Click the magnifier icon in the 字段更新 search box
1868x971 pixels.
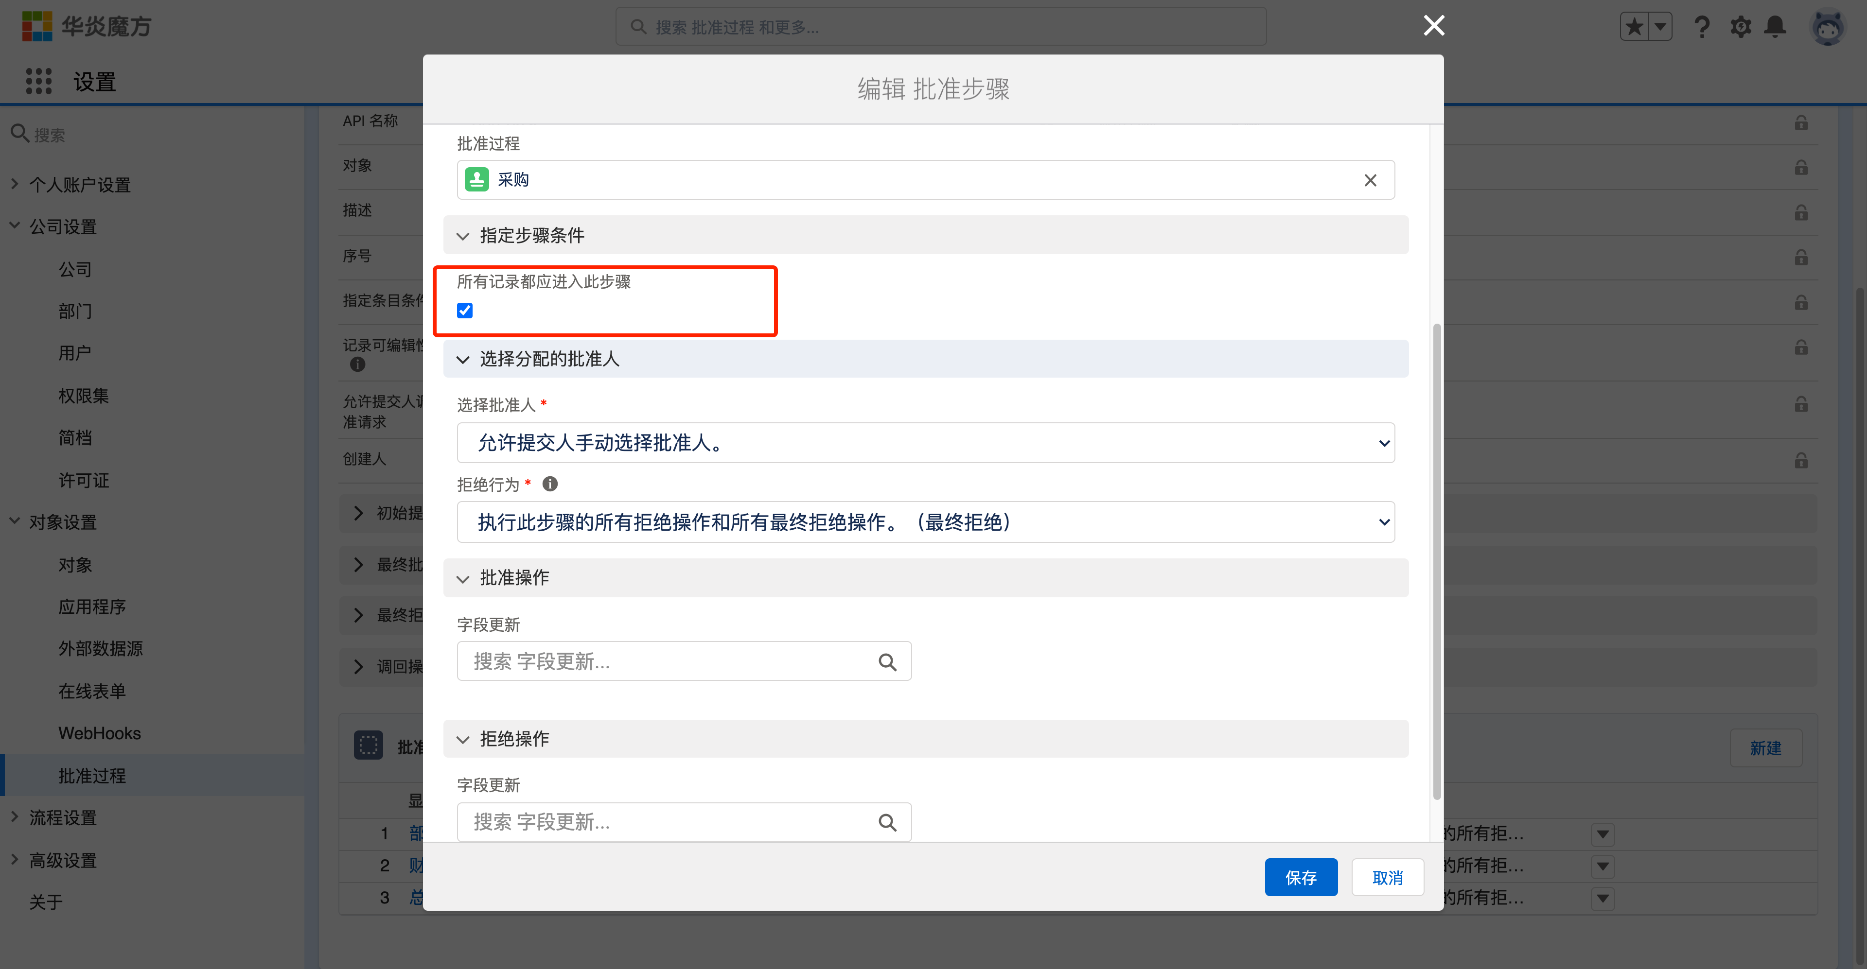[888, 661]
